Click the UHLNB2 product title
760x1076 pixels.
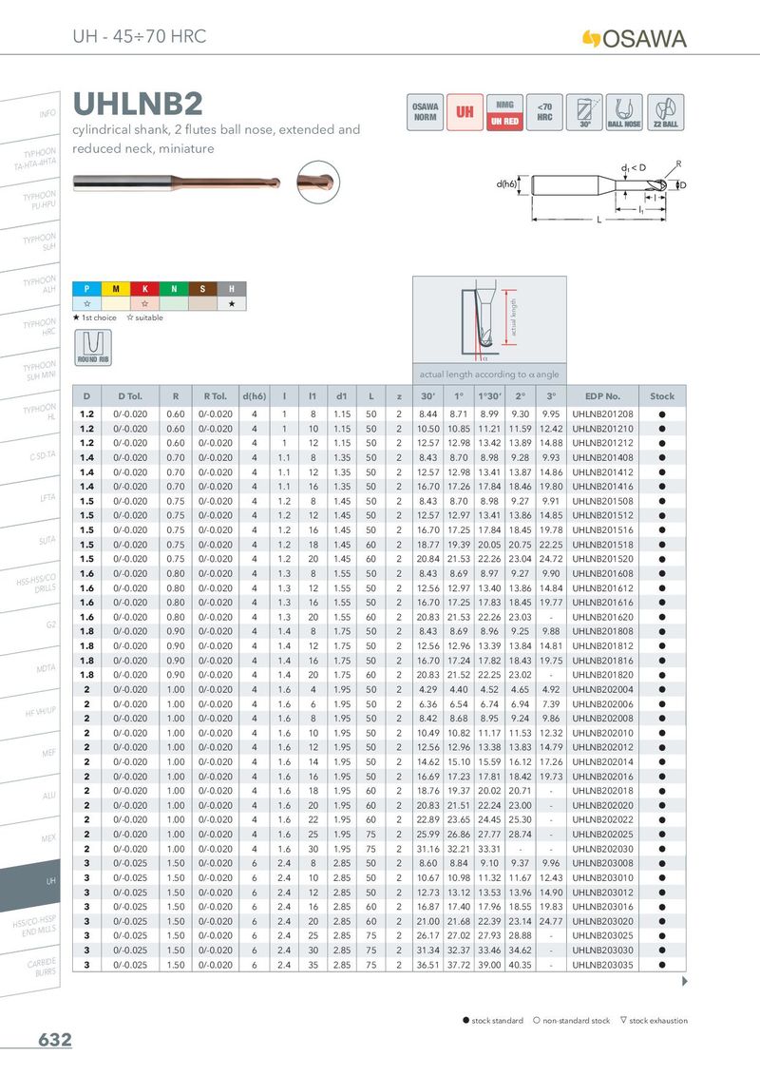[x=138, y=105]
